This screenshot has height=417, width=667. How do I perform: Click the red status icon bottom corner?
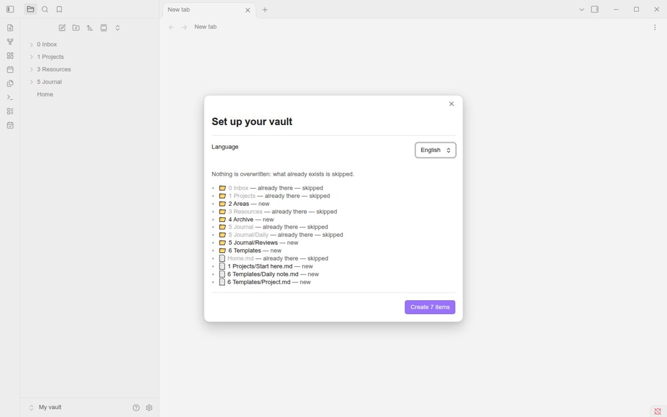coord(657,411)
